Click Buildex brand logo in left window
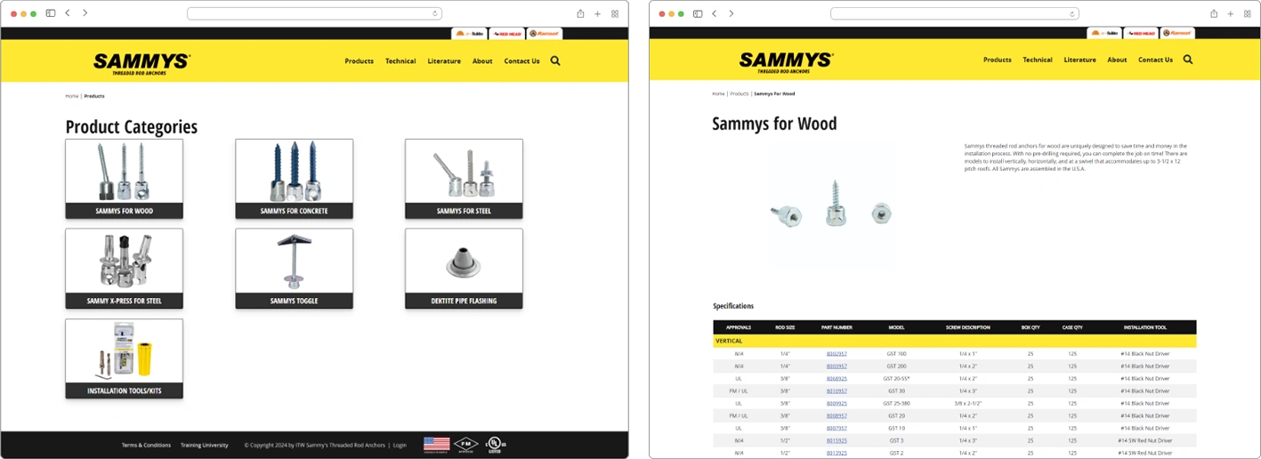Viewport: 1261px width, 459px height. coord(470,34)
